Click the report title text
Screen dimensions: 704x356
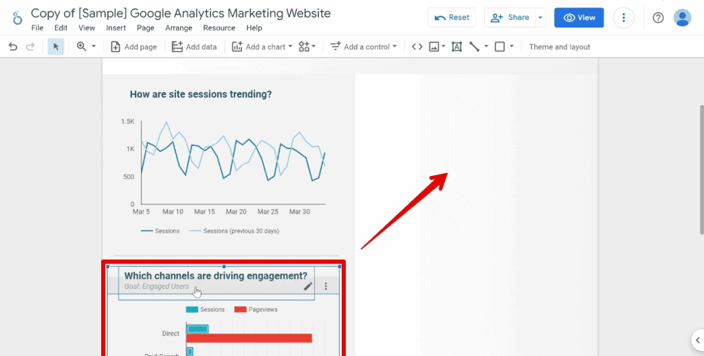tap(181, 13)
